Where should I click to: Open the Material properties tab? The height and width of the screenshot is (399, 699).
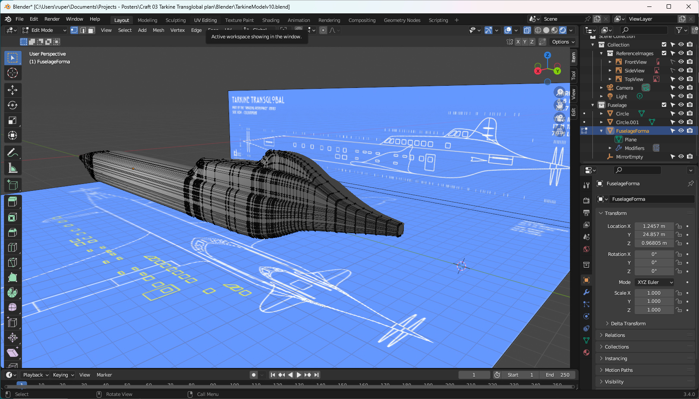(586, 352)
